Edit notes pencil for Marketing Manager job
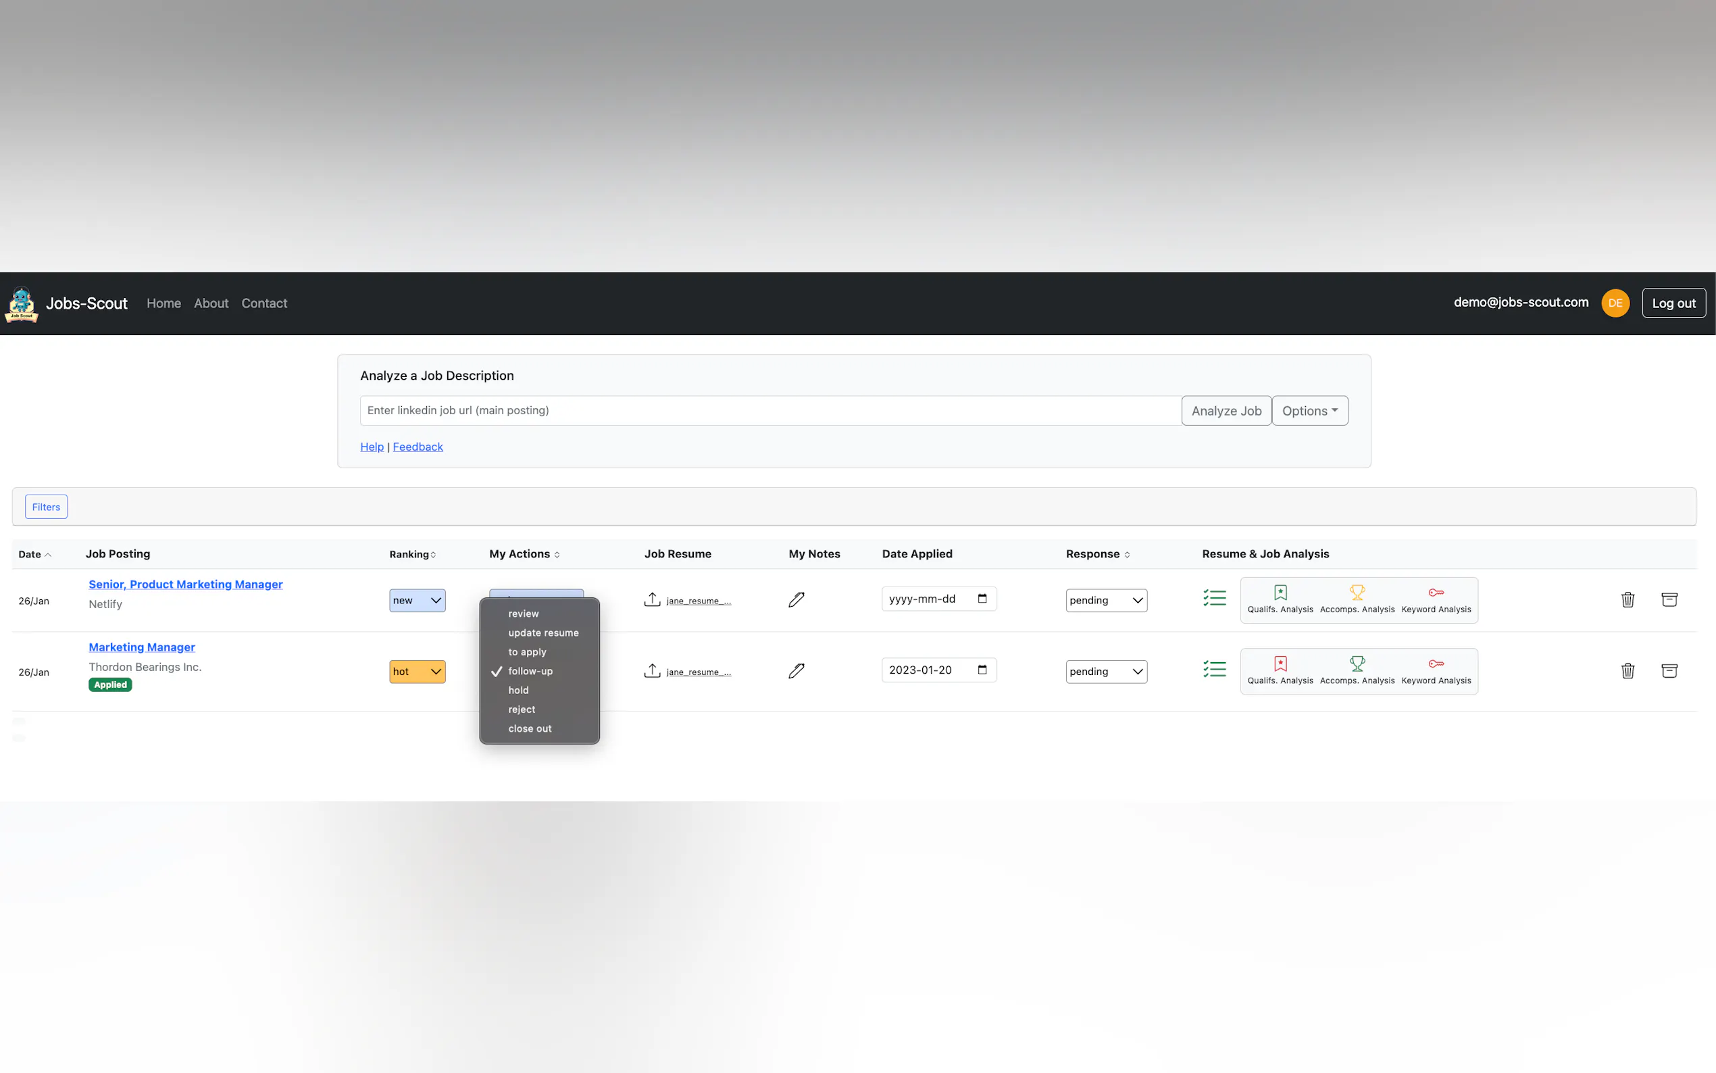The image size is (1716, 1073). tap(796, 670)
